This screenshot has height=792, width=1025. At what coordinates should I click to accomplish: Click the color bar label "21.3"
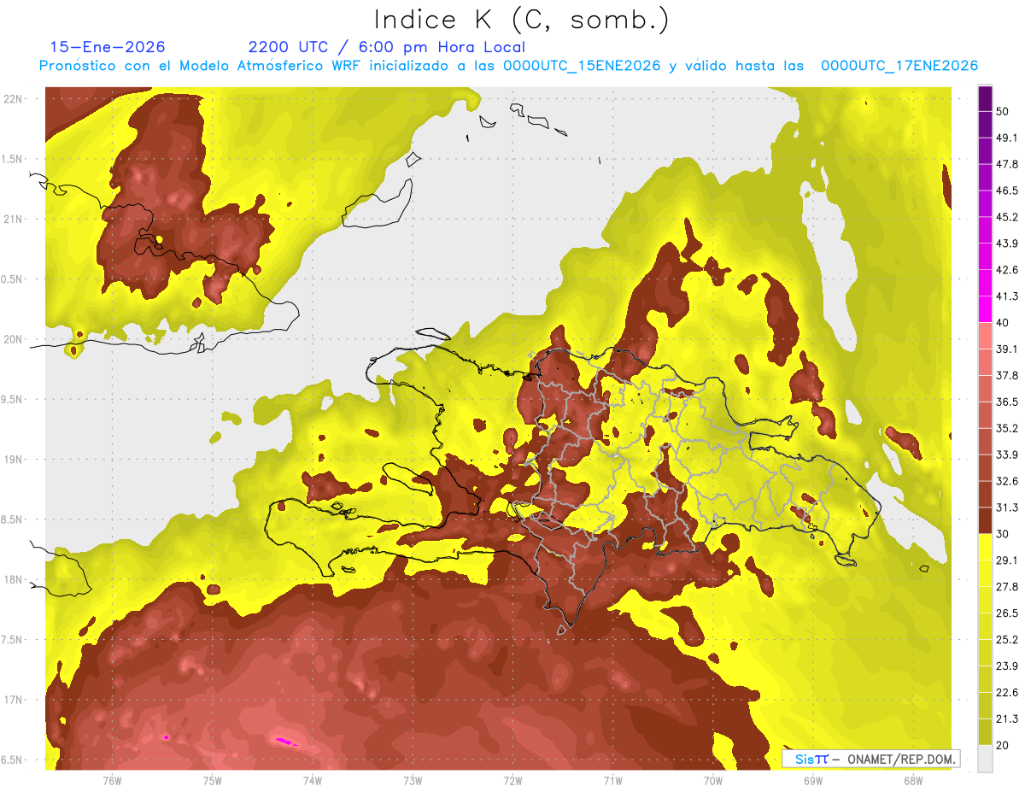point(1007,719)
